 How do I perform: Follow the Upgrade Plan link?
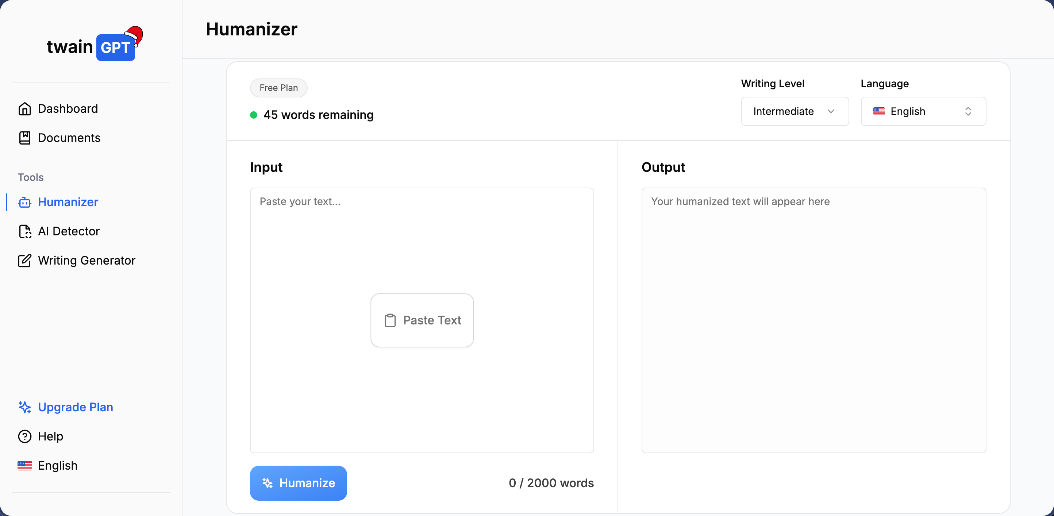tap(75, 407)
